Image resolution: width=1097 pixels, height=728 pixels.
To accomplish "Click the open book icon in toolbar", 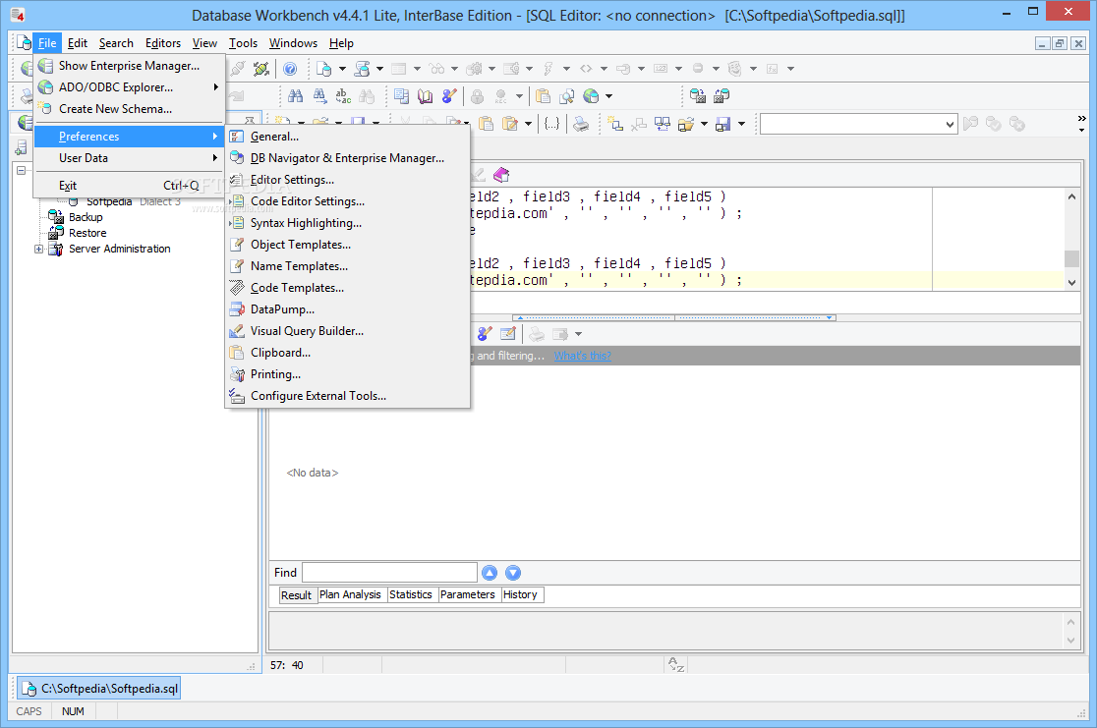I will [x=425, y=96].
